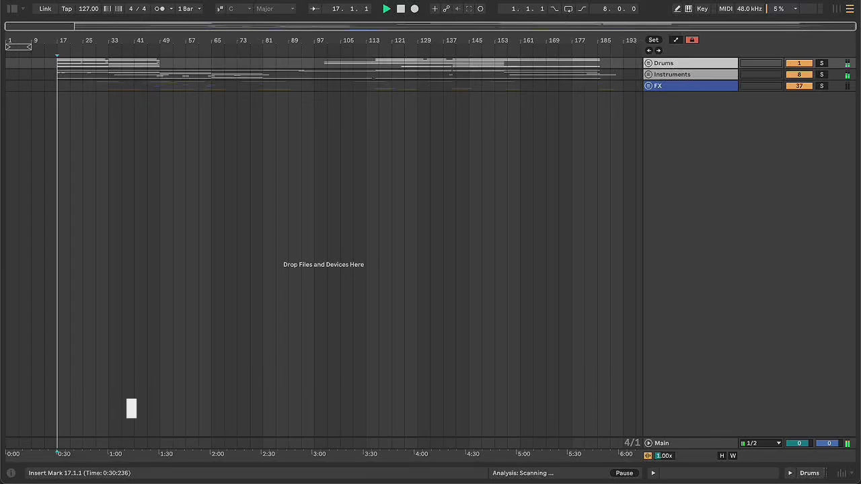Open the 1 Bar quantization menu
This screenshot has height=484, width=861.
click(188, 9)
